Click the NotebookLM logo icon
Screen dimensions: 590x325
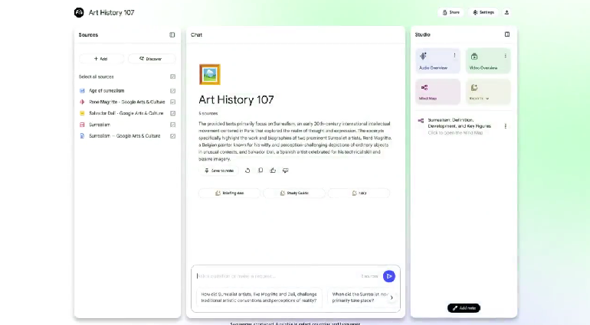(79, 12)
